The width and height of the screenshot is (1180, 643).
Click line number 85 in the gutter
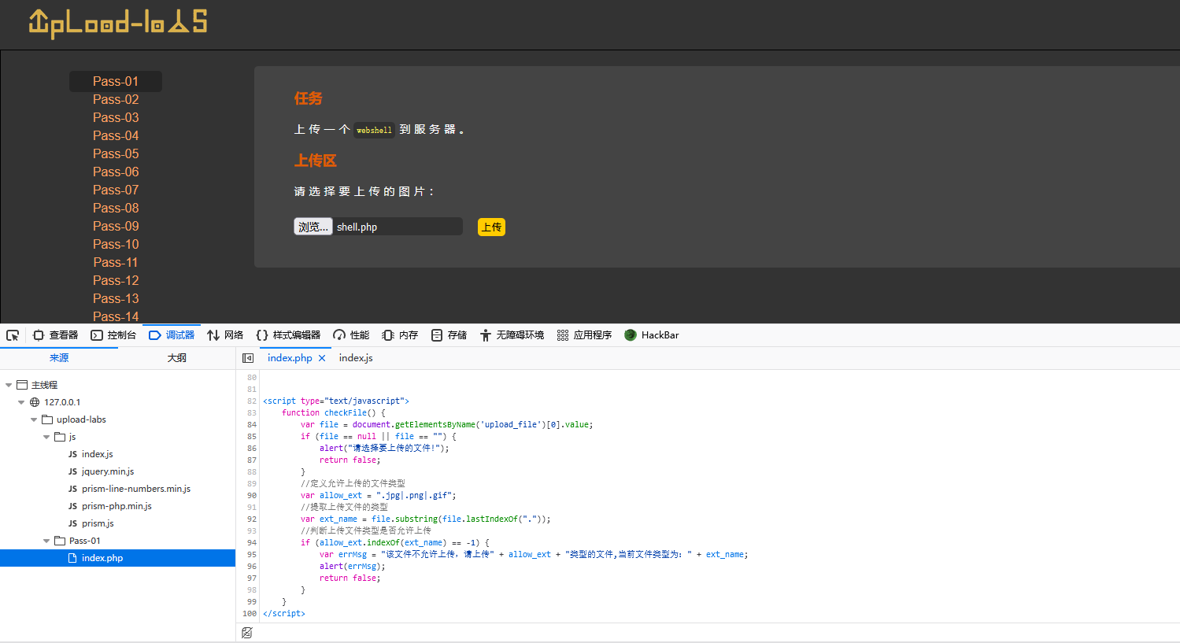[252, 437]
